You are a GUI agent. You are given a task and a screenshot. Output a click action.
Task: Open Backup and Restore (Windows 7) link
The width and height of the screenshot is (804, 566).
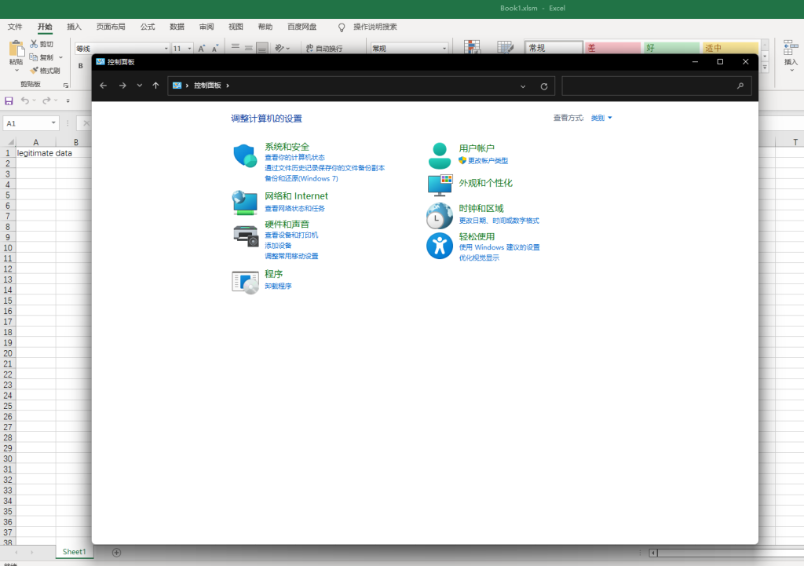(301, 178)
